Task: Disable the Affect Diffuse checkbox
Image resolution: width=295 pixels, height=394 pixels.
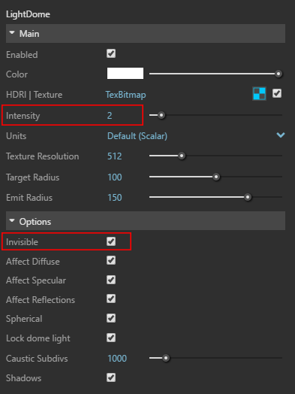Action: pos(111,261)
